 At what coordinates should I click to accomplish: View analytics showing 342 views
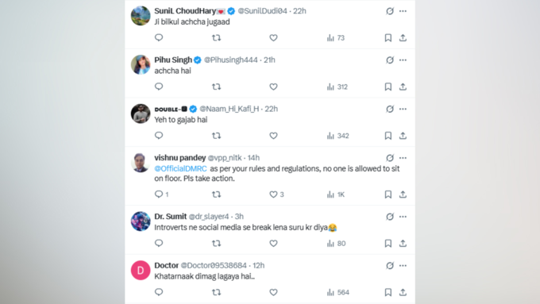[x=337, y=136]
